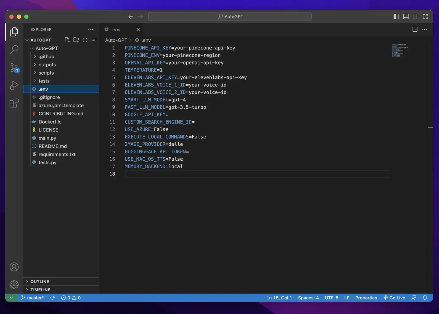439x314 pixels.
Task: Click Ln 18, Col 1 status item
Action: (x=279, y=298)
